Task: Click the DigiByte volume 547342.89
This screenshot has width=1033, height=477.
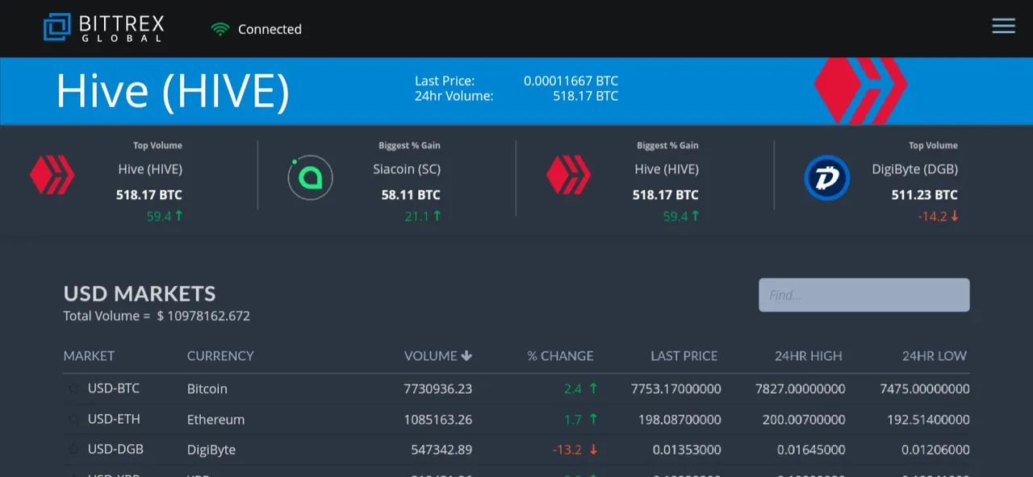Action: tap(441, 449)
